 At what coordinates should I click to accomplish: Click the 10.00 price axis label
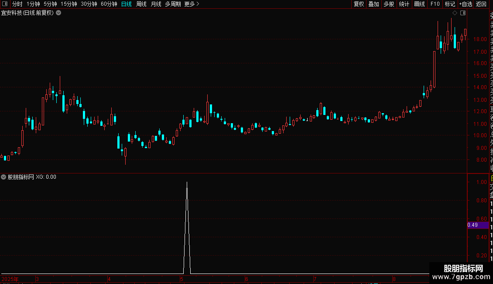point(480,135)
